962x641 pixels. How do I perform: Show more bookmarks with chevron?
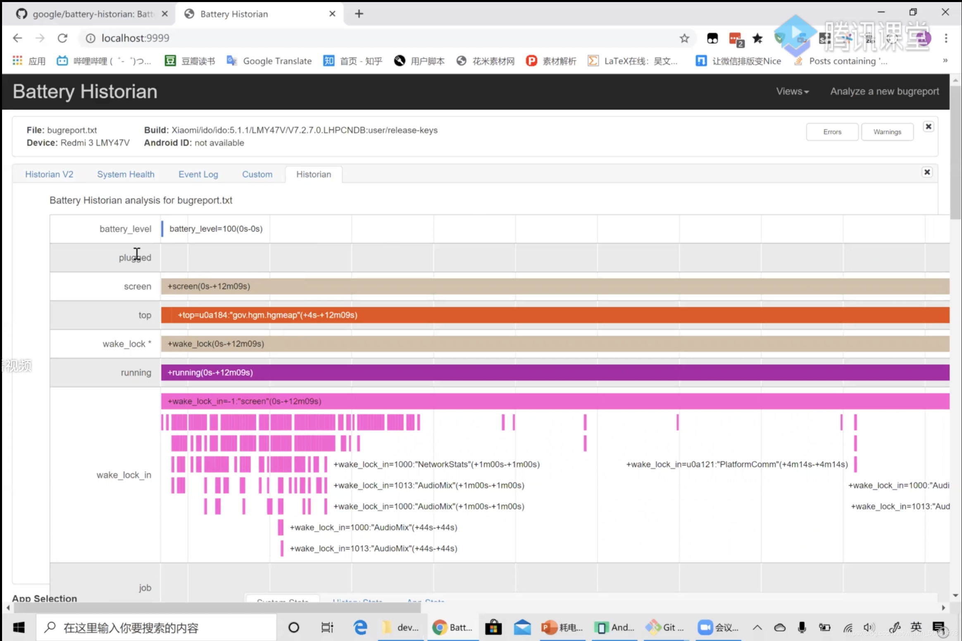[x=945, y=61]
